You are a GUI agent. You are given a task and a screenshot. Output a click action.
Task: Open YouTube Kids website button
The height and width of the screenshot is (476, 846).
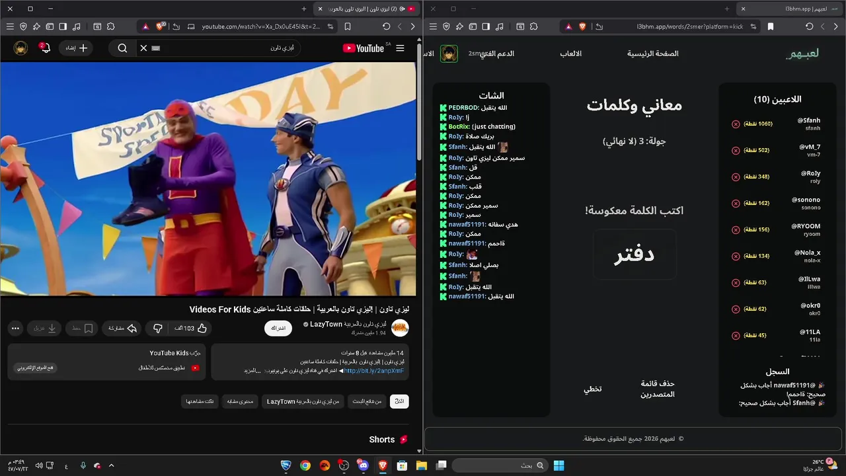[x=36, y=368]
